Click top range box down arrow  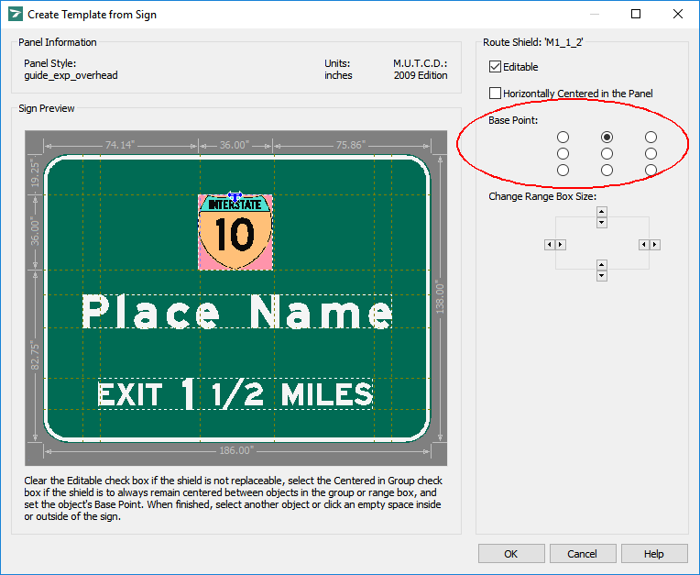(x=602, y=223)
